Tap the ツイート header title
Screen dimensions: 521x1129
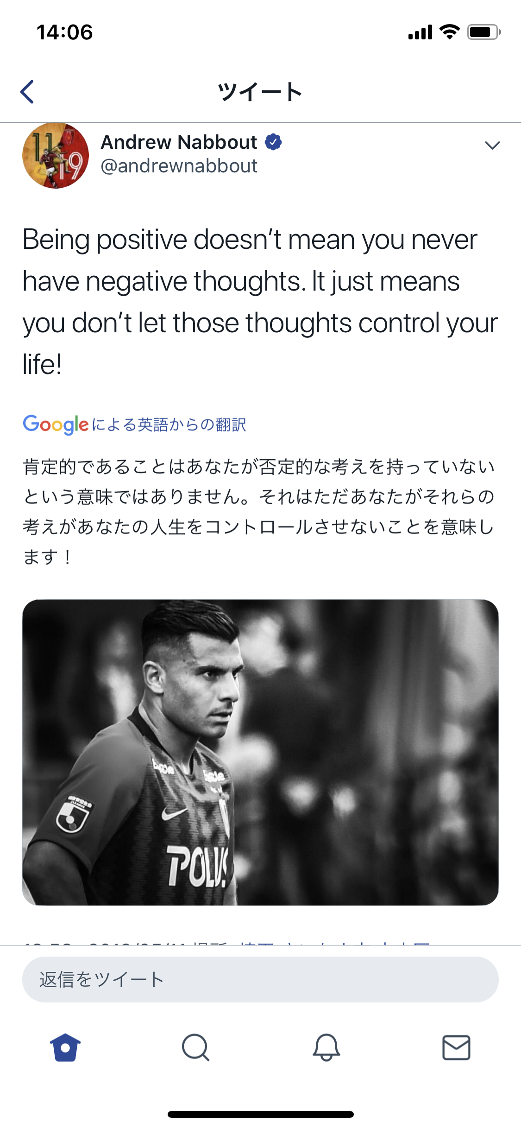pos(260,92)
